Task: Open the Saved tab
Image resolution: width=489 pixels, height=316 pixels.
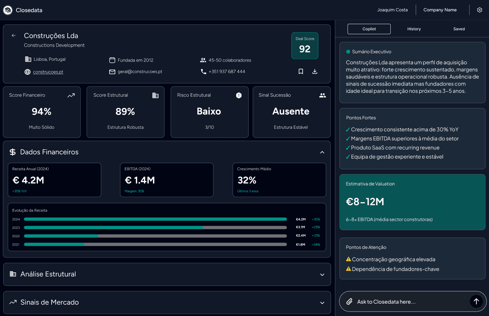Action: click(459, 29)
